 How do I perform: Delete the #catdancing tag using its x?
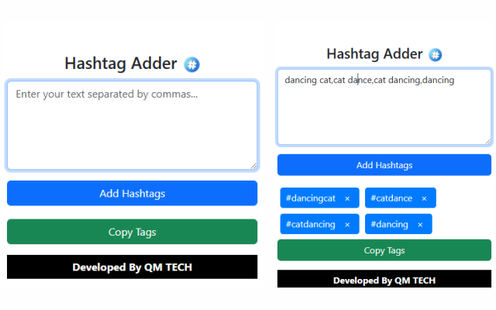tap(347, 225)
